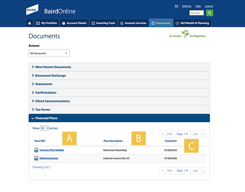The width and height of the screenshot is (245, 192).
Task: Switch to Investing Tools tab
Action: pyautogui.click(x=104, y=23)
